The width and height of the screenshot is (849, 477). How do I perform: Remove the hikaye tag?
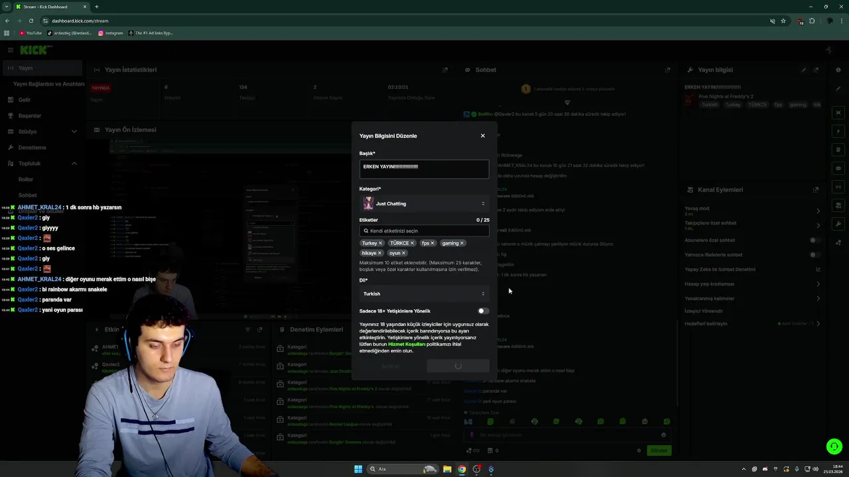pos(379,253)
